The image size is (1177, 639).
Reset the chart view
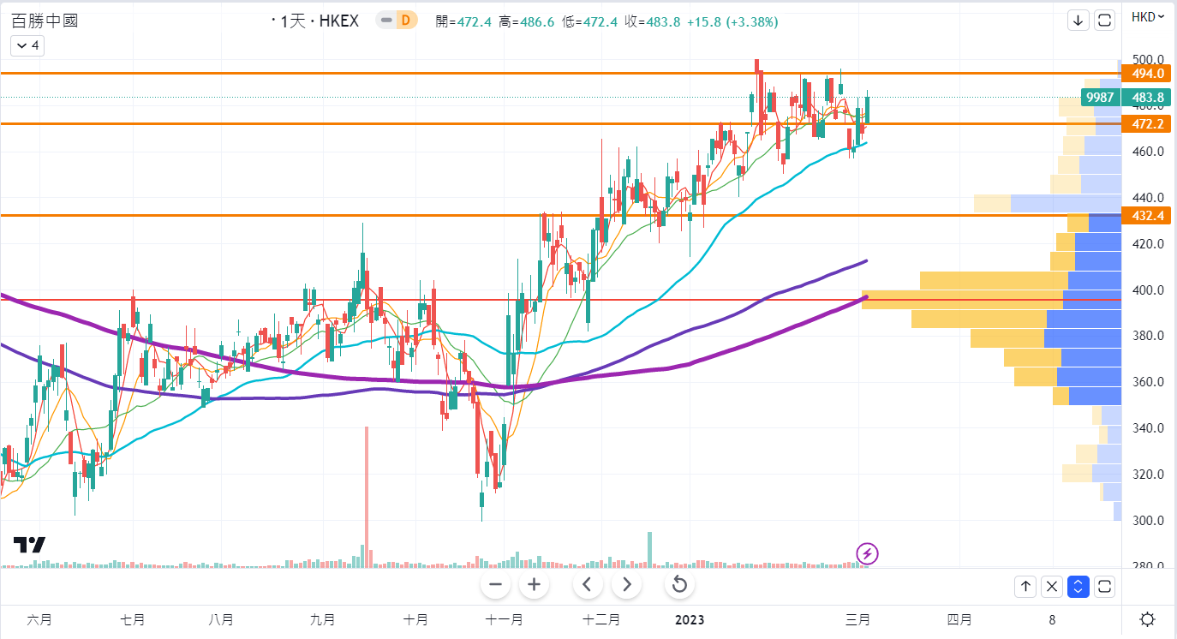[679, 585]
